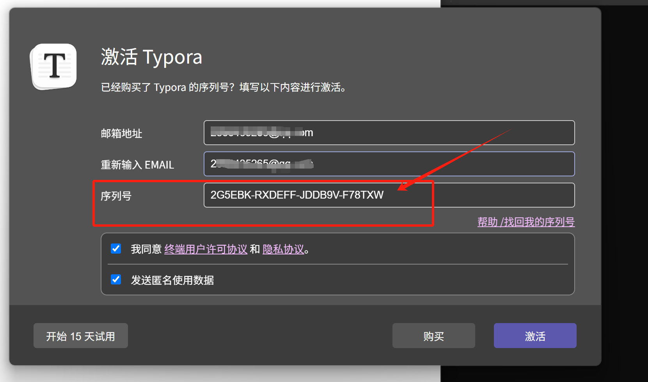This screenshot has height=382, width=648.
Task: Click the Typora logo icon
Action: click(x=54, y=66)
